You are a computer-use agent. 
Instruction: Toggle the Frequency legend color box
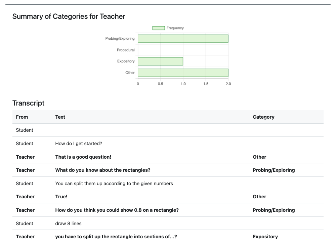[x=159, y=28]
